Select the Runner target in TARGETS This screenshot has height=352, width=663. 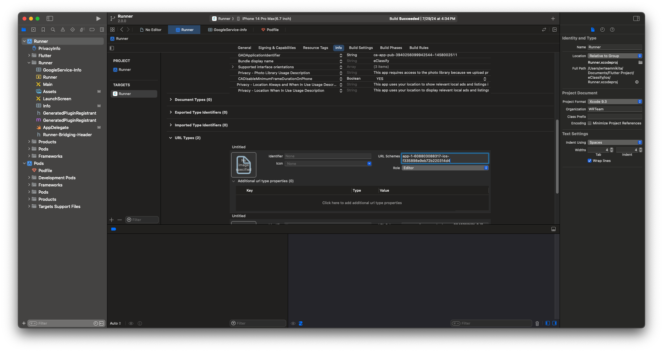pos(134,94)
